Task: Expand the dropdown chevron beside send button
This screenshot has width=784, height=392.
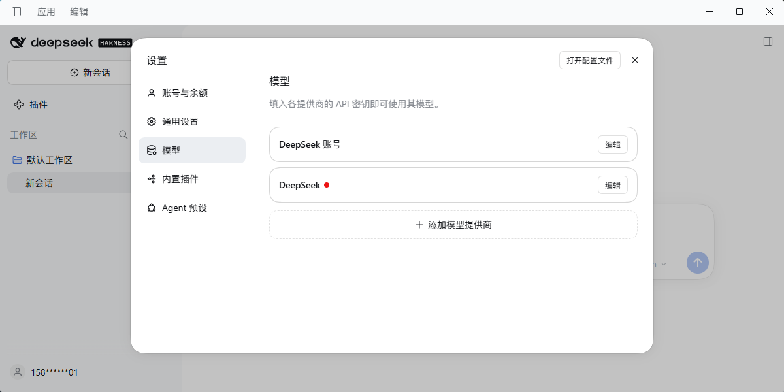Action: pyautogui.click(x=664, y=264)
